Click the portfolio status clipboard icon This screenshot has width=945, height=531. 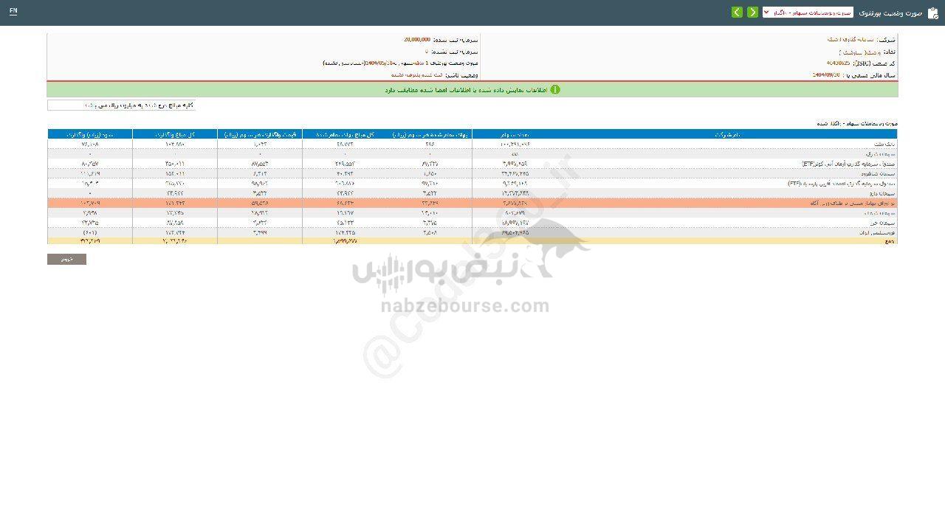pyautogui.click(x=933, y=13)
